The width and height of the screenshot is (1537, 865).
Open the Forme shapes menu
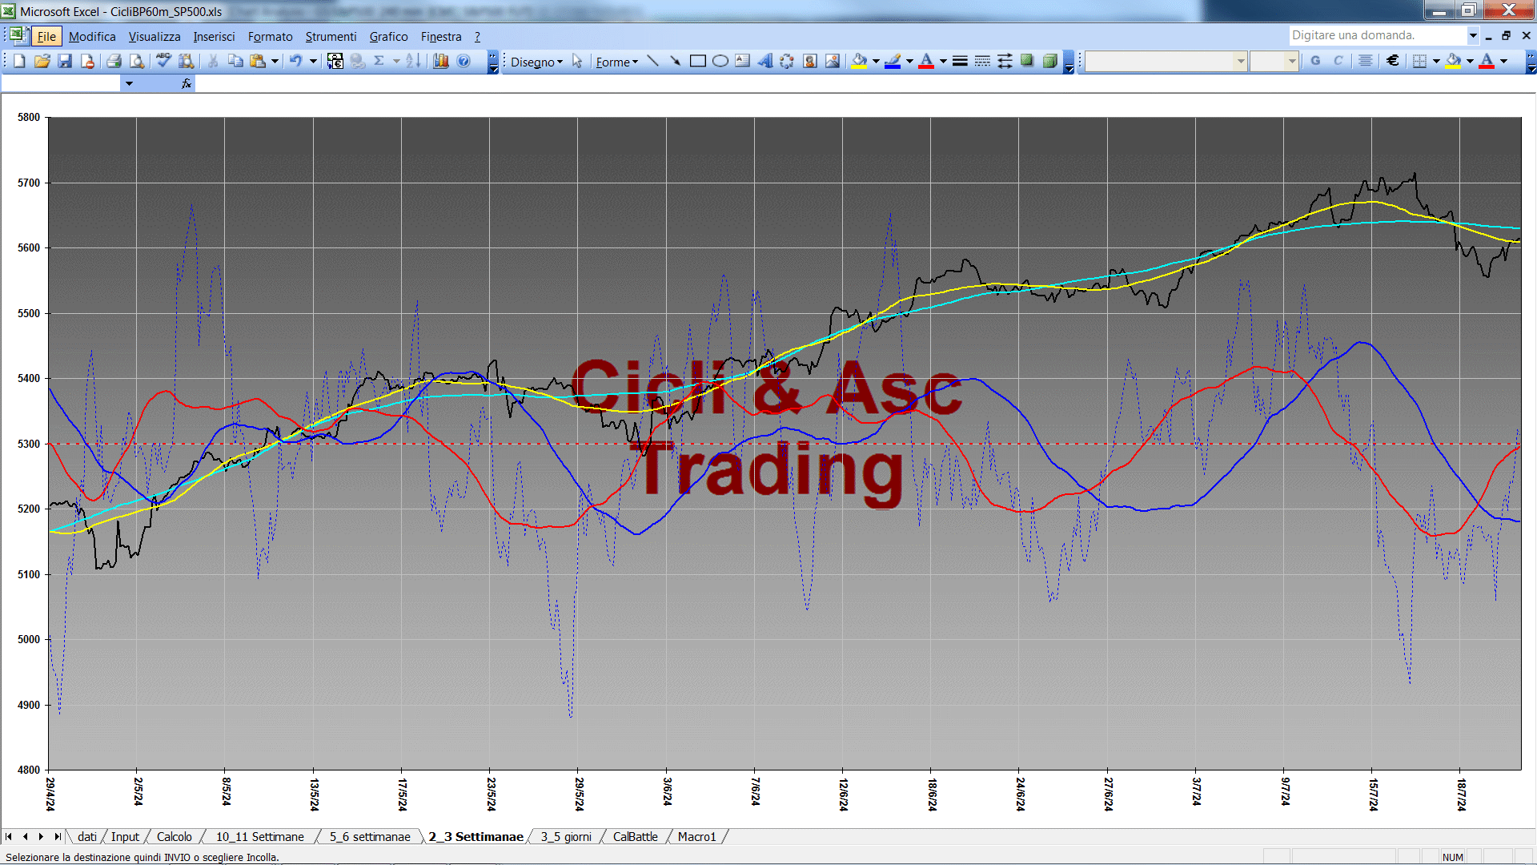[616, 62]
